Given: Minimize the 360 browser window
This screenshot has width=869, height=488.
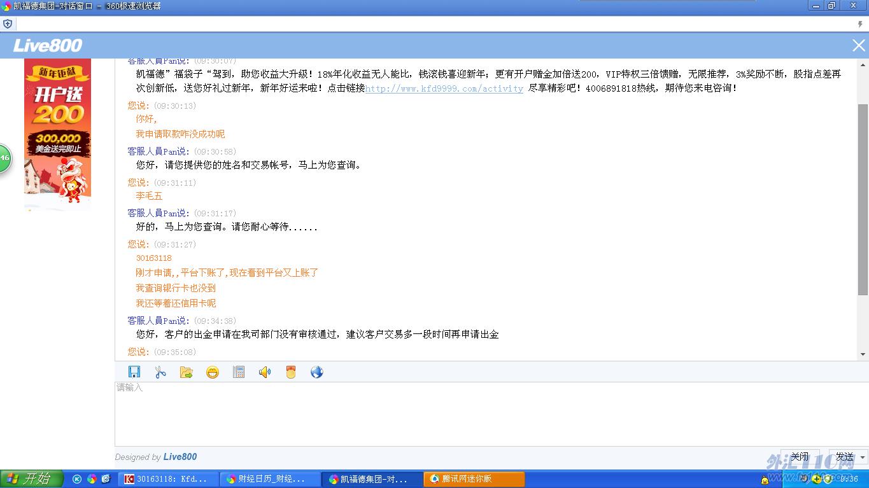Looking at the screenshot, I should pyautogui.click(x=816, y=6).
